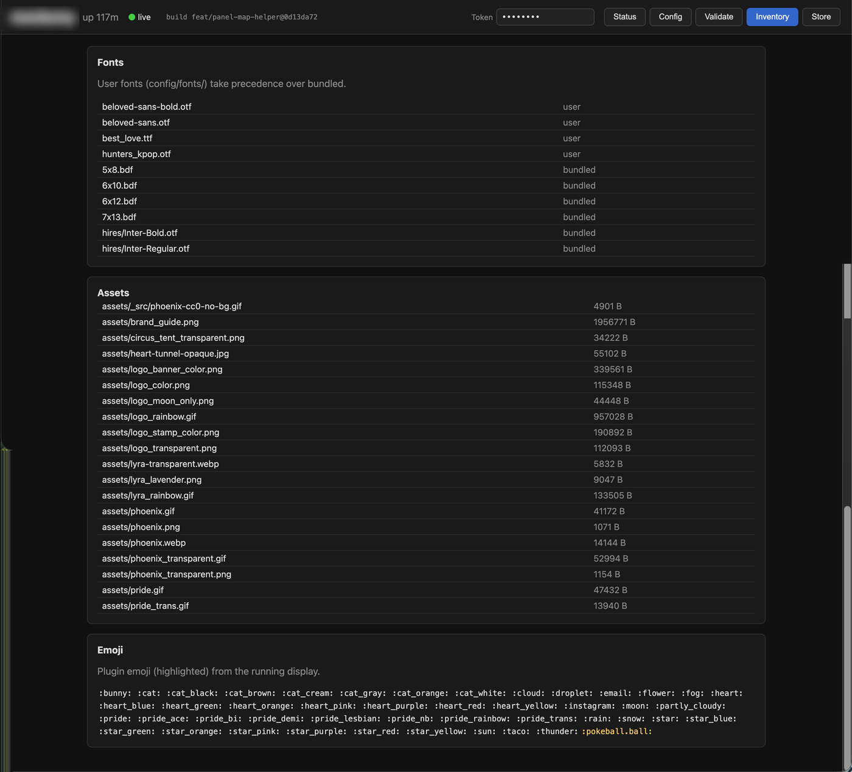
Task: Select assets/phoenix.gif entry
Action: point(426,512)
